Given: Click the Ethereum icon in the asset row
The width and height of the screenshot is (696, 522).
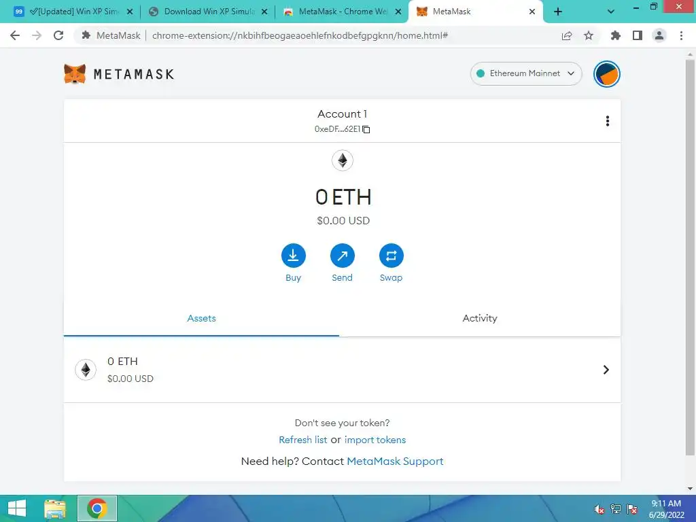Looking at the screenshot, I should [x=86, y=370].
